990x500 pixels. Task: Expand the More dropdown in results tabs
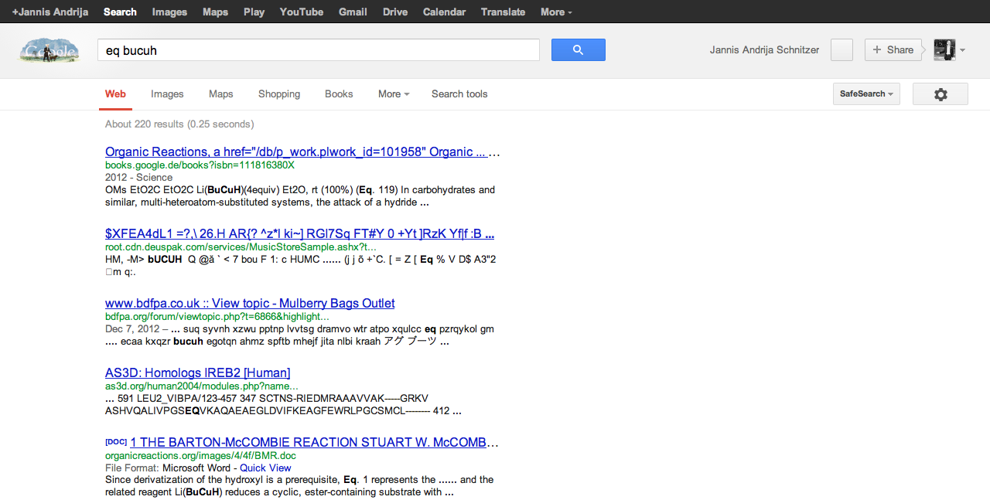point(394,94)
